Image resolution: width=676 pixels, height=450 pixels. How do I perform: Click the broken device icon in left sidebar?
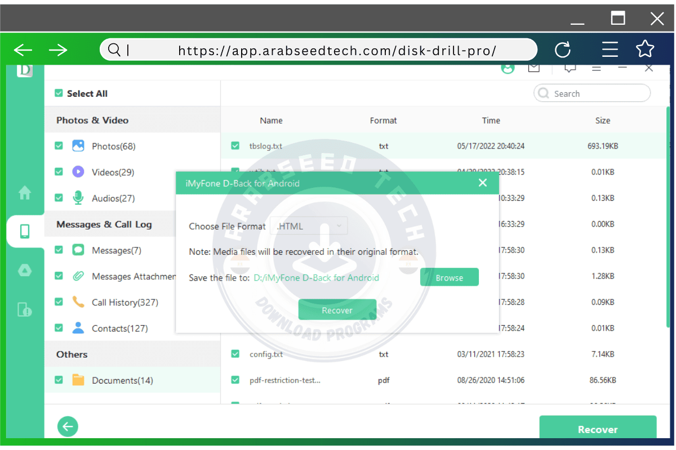click(25, 310)
